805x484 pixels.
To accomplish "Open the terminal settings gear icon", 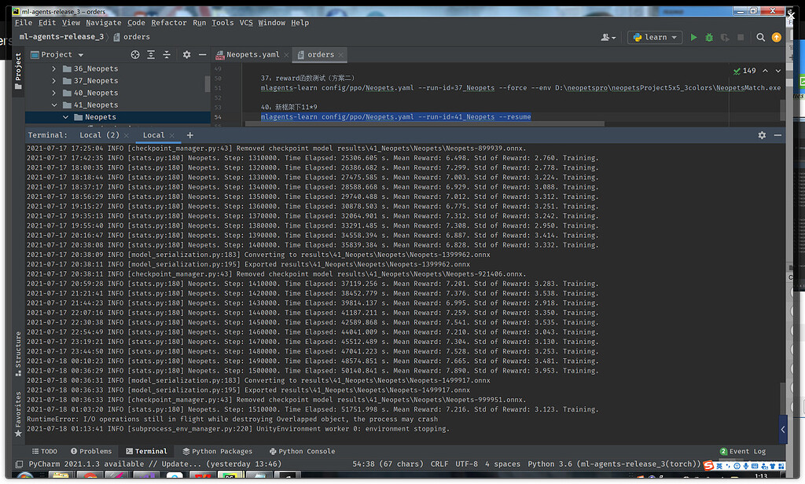I will coord(761,135).
